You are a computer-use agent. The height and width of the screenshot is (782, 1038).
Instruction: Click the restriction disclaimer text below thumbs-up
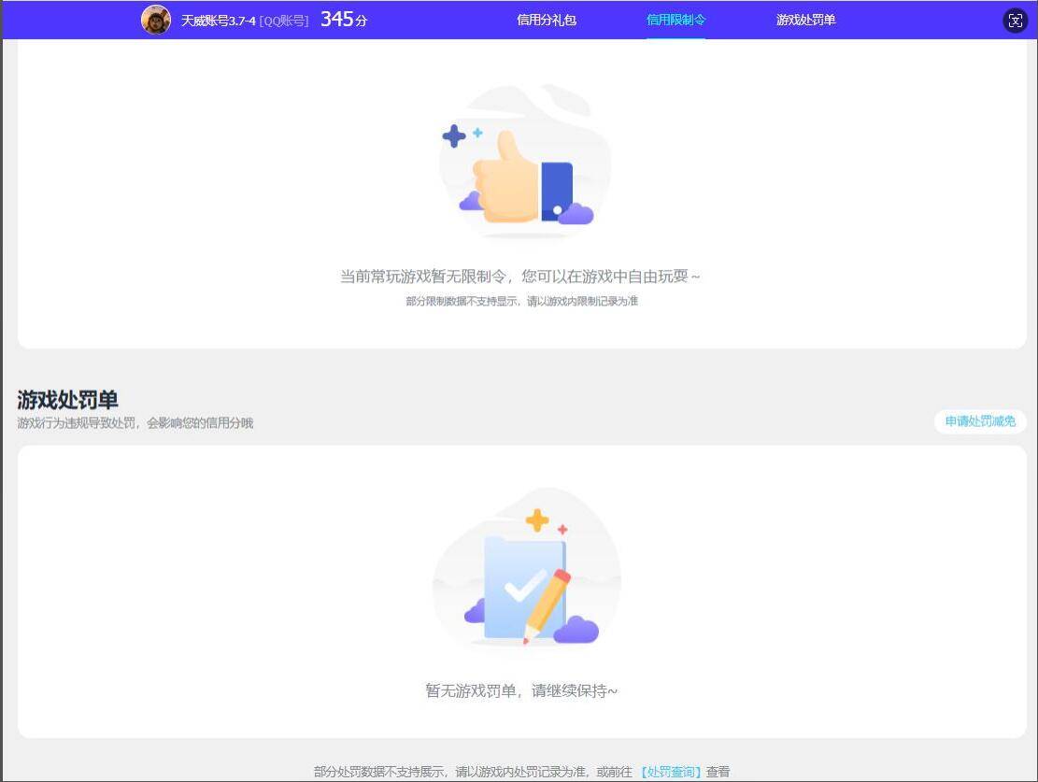pos(523,302)
